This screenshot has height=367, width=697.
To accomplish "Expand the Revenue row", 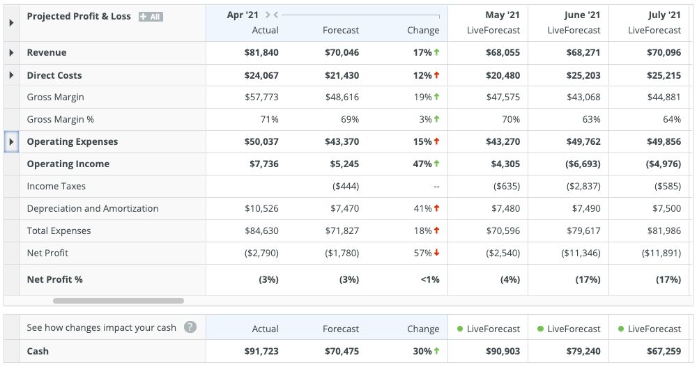I will coord(11,53).
